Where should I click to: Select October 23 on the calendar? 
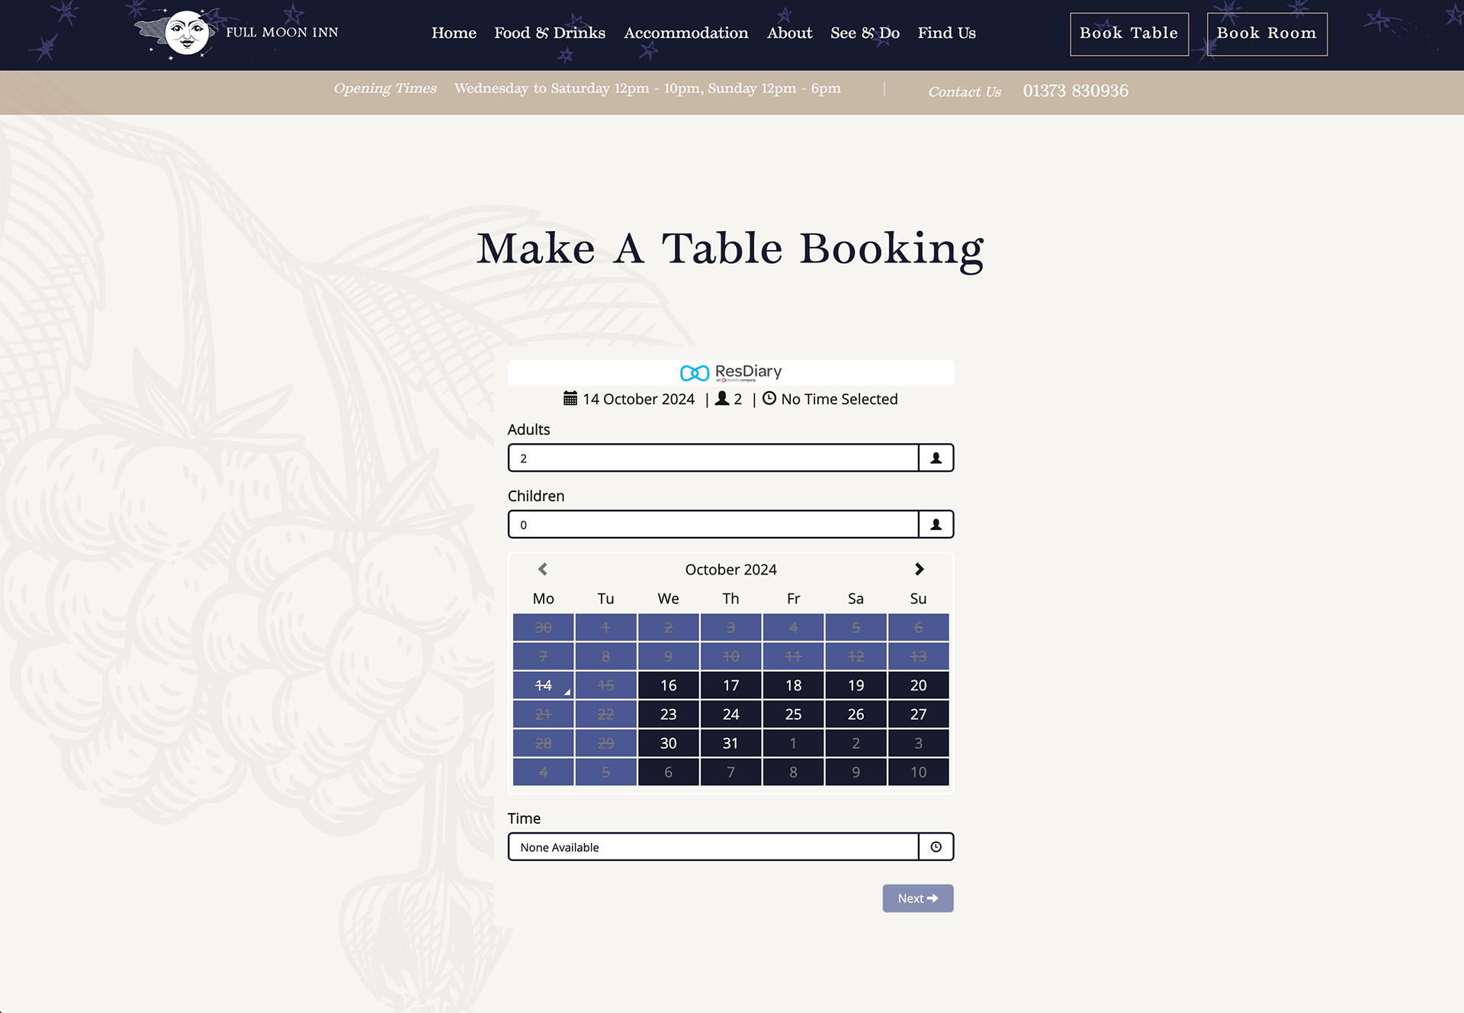pos(669,714)
